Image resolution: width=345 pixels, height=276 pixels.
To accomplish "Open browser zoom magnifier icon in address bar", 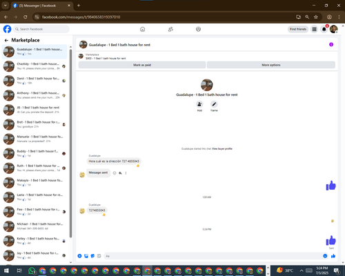I will tap(307, 17).
